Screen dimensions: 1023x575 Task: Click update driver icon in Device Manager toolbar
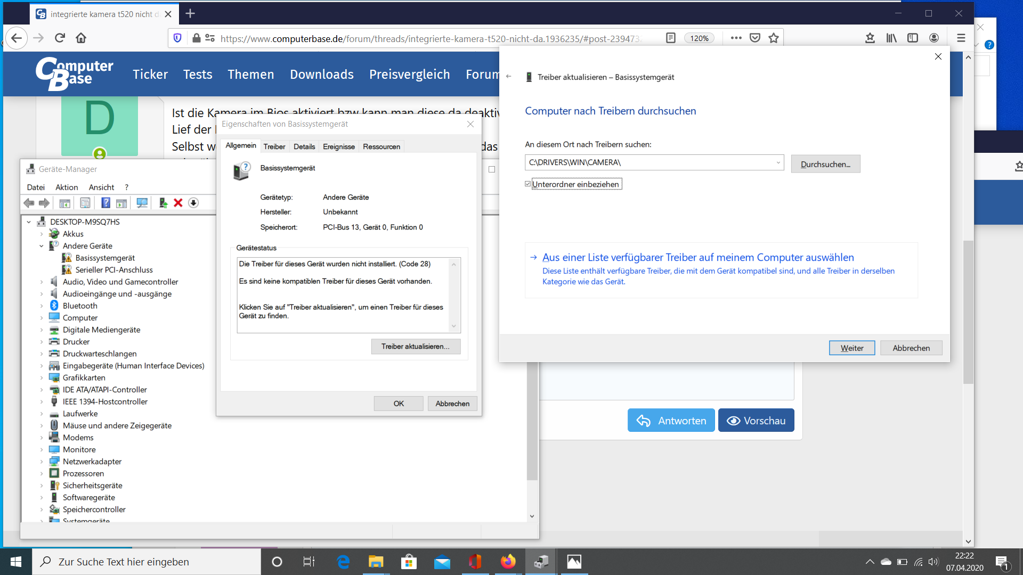click(163, 203)
